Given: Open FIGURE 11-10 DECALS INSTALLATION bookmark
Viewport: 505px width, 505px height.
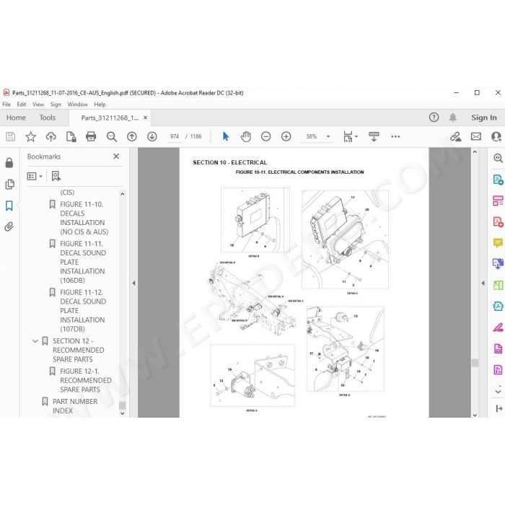Looking at the screenshot, I should pos(84,218).
